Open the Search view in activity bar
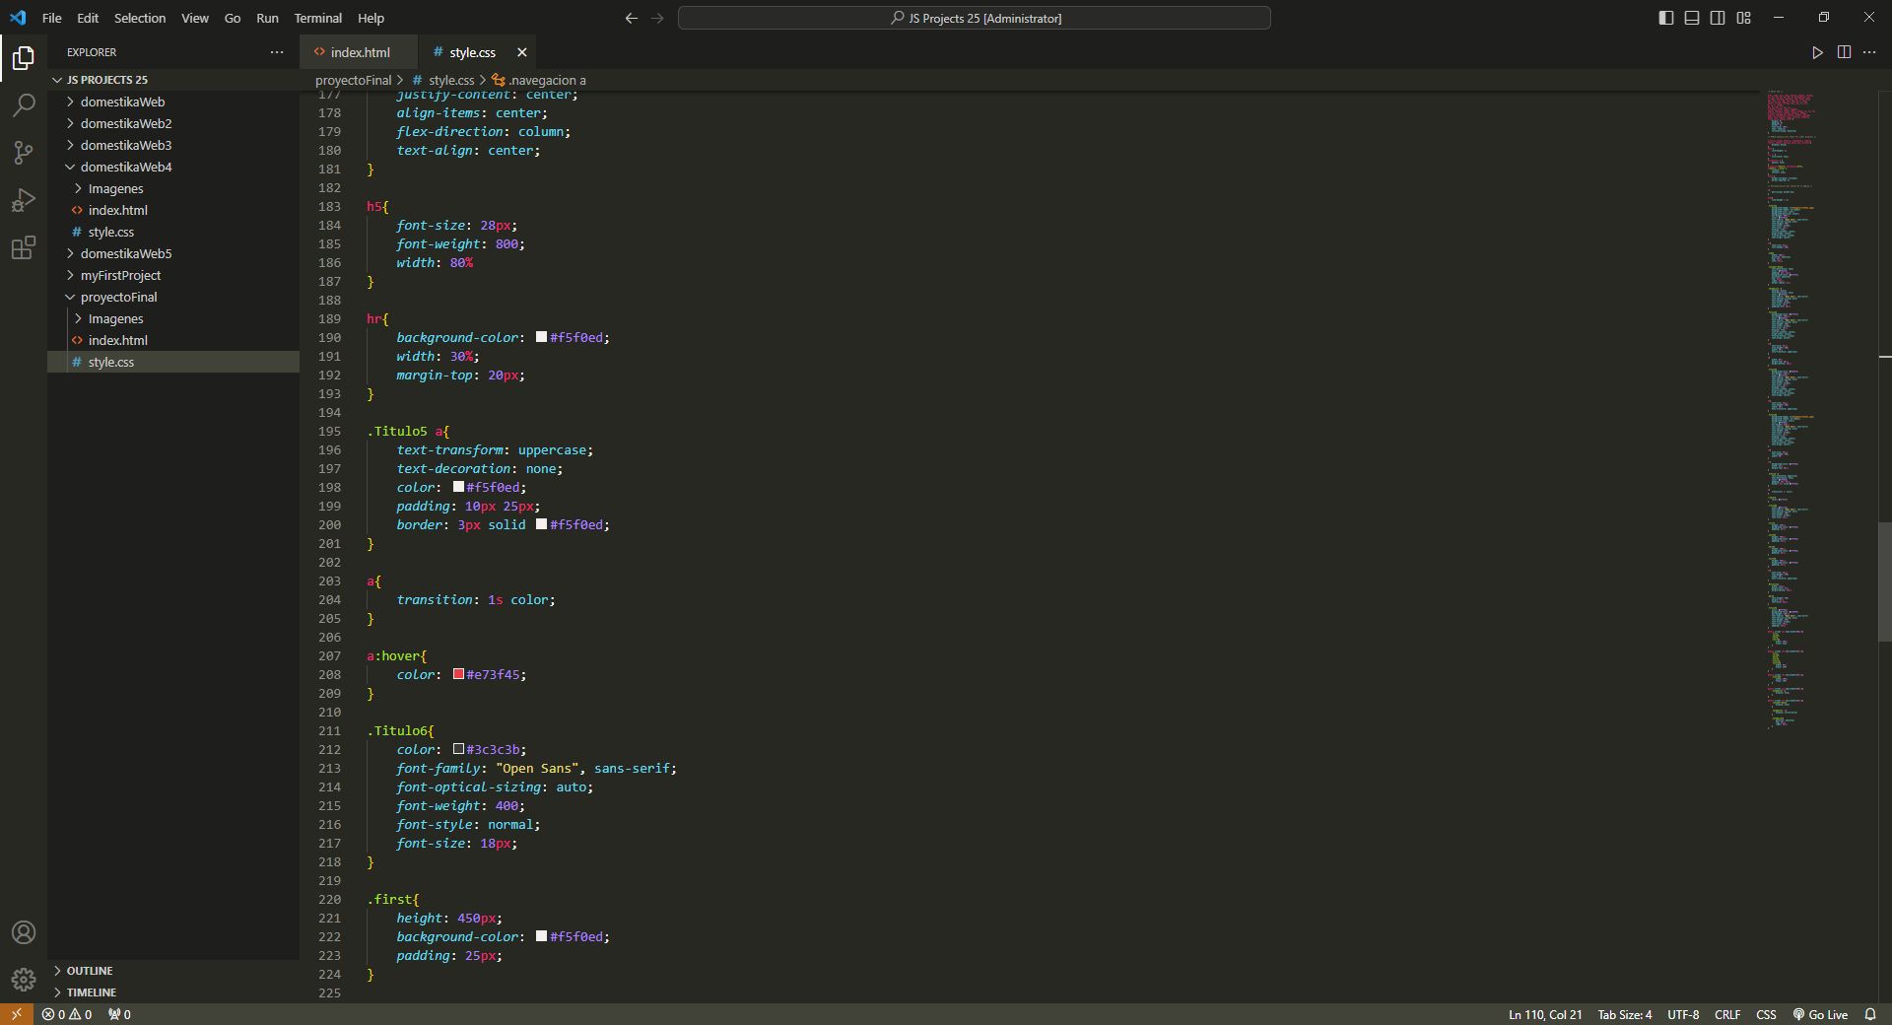The image size is (1892, 1025). (x=24, y=105)
